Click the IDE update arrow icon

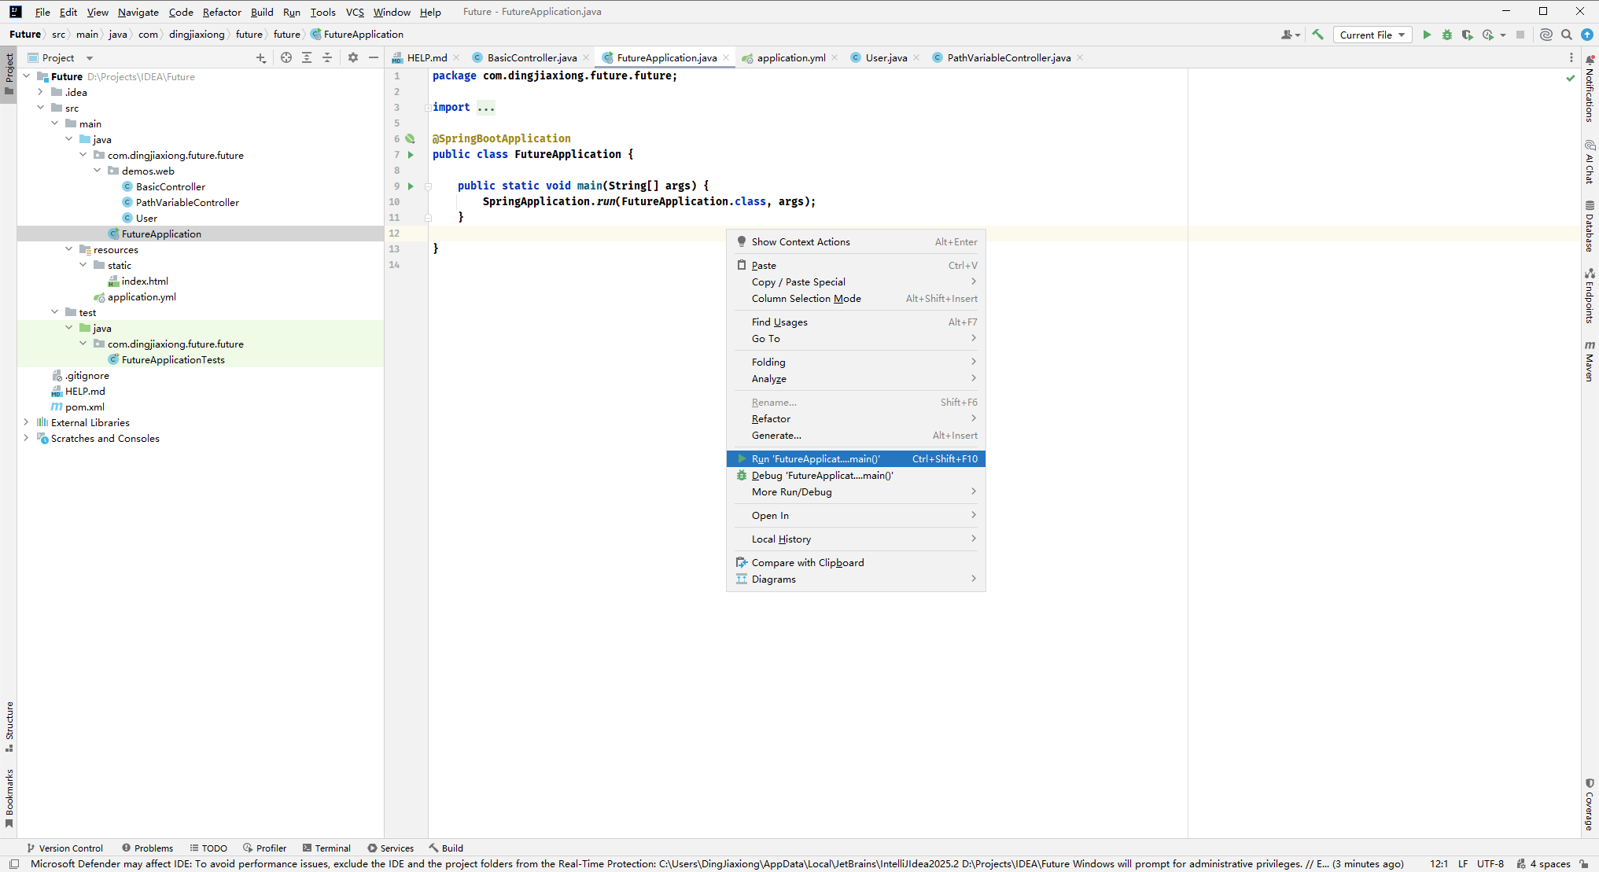pyautogui.click(x=1587, y=35)
